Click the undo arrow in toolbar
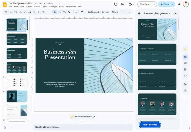Image resolution: width=191 pixels, height=132 pixels. pyautogui.click(x=21, y=12)
